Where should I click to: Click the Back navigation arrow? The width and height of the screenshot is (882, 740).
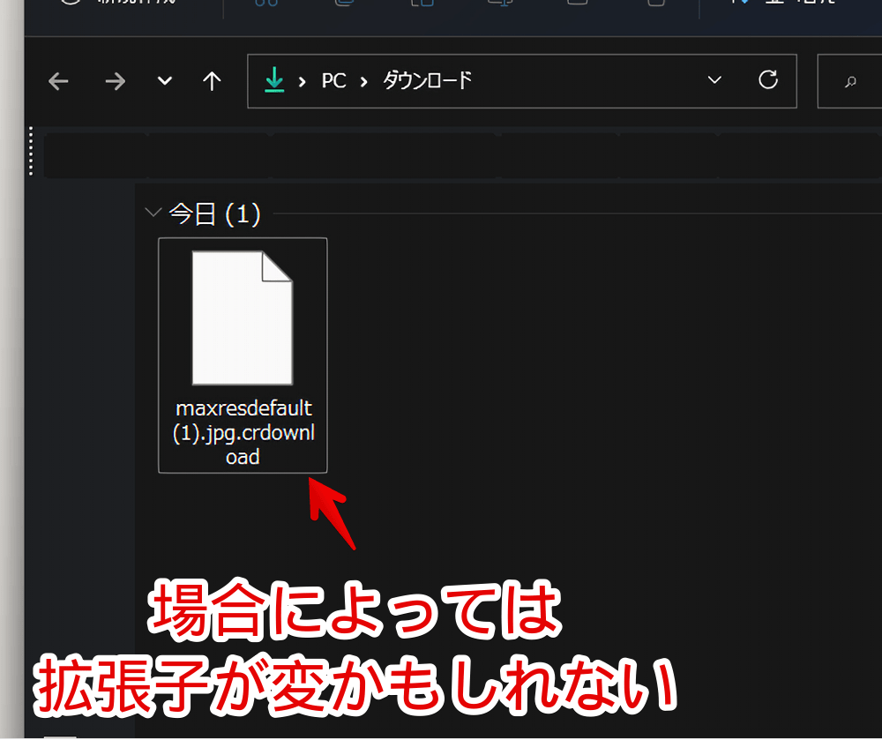(58, 81)
